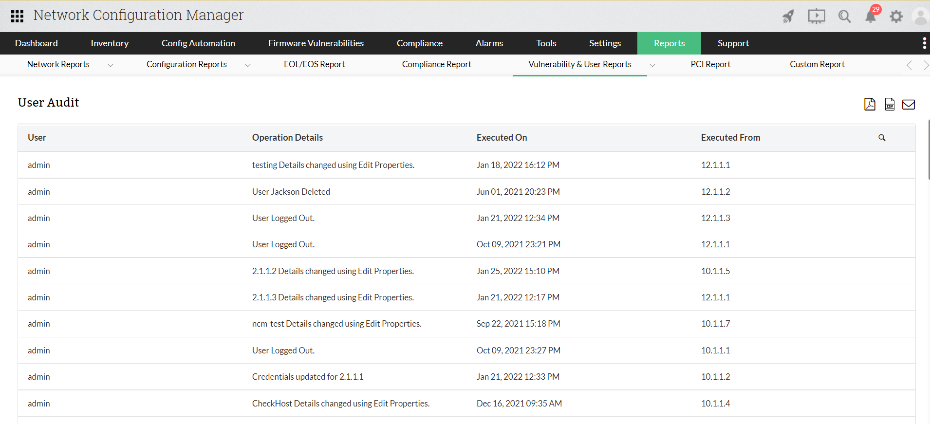Expand the Configuration Reports dropdown arrow
930x424 pixels.
[x=248, y=65]
